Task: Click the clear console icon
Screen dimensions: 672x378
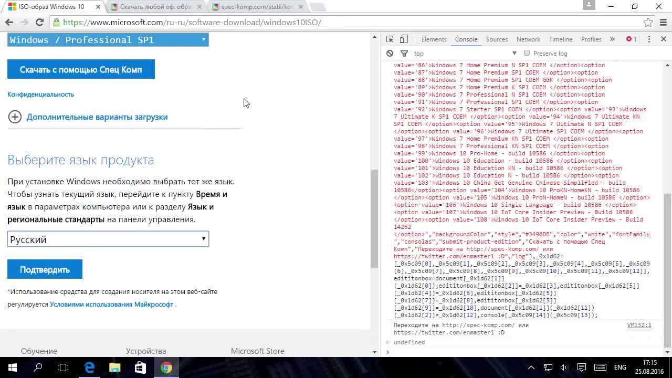Action: [390, 53]
